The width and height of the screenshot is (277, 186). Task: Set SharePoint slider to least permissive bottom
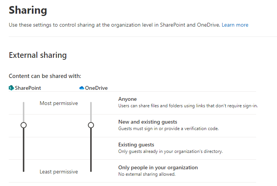[x=24, y=170]
